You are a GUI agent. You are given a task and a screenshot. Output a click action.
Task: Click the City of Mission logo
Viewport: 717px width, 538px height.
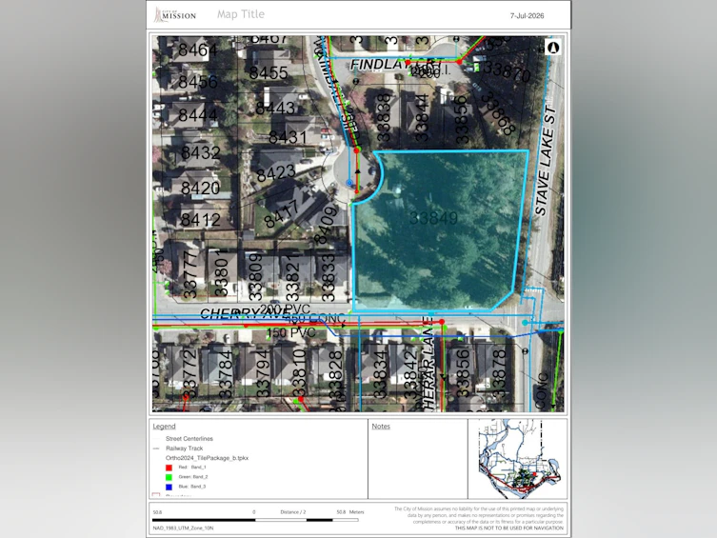tap(175, 14)
